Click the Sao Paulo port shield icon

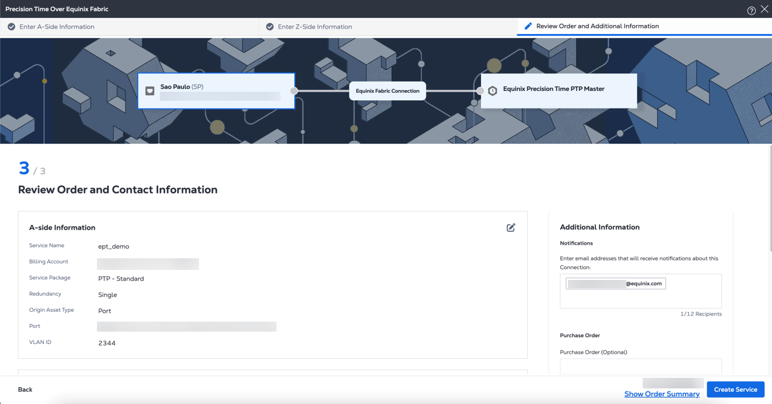pyautogui.click(x=150, y=91)
